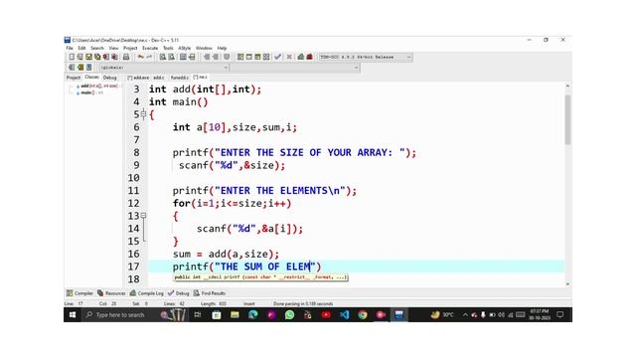Screen dimensions: 636x358
Task: Open Visual Studio Code from taskbar
Action: [x=345, y=314]
